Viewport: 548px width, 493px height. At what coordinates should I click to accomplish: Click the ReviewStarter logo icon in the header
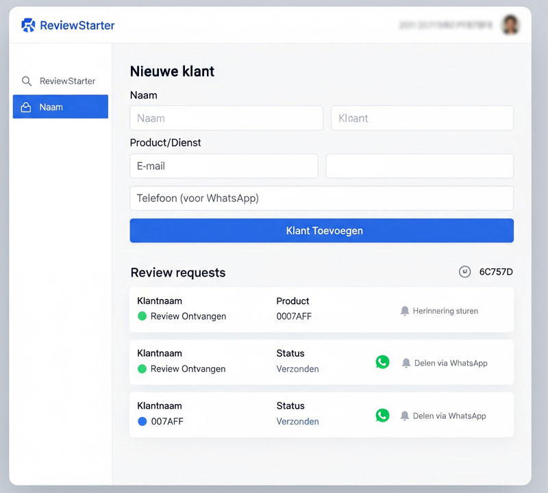point(28,25)
